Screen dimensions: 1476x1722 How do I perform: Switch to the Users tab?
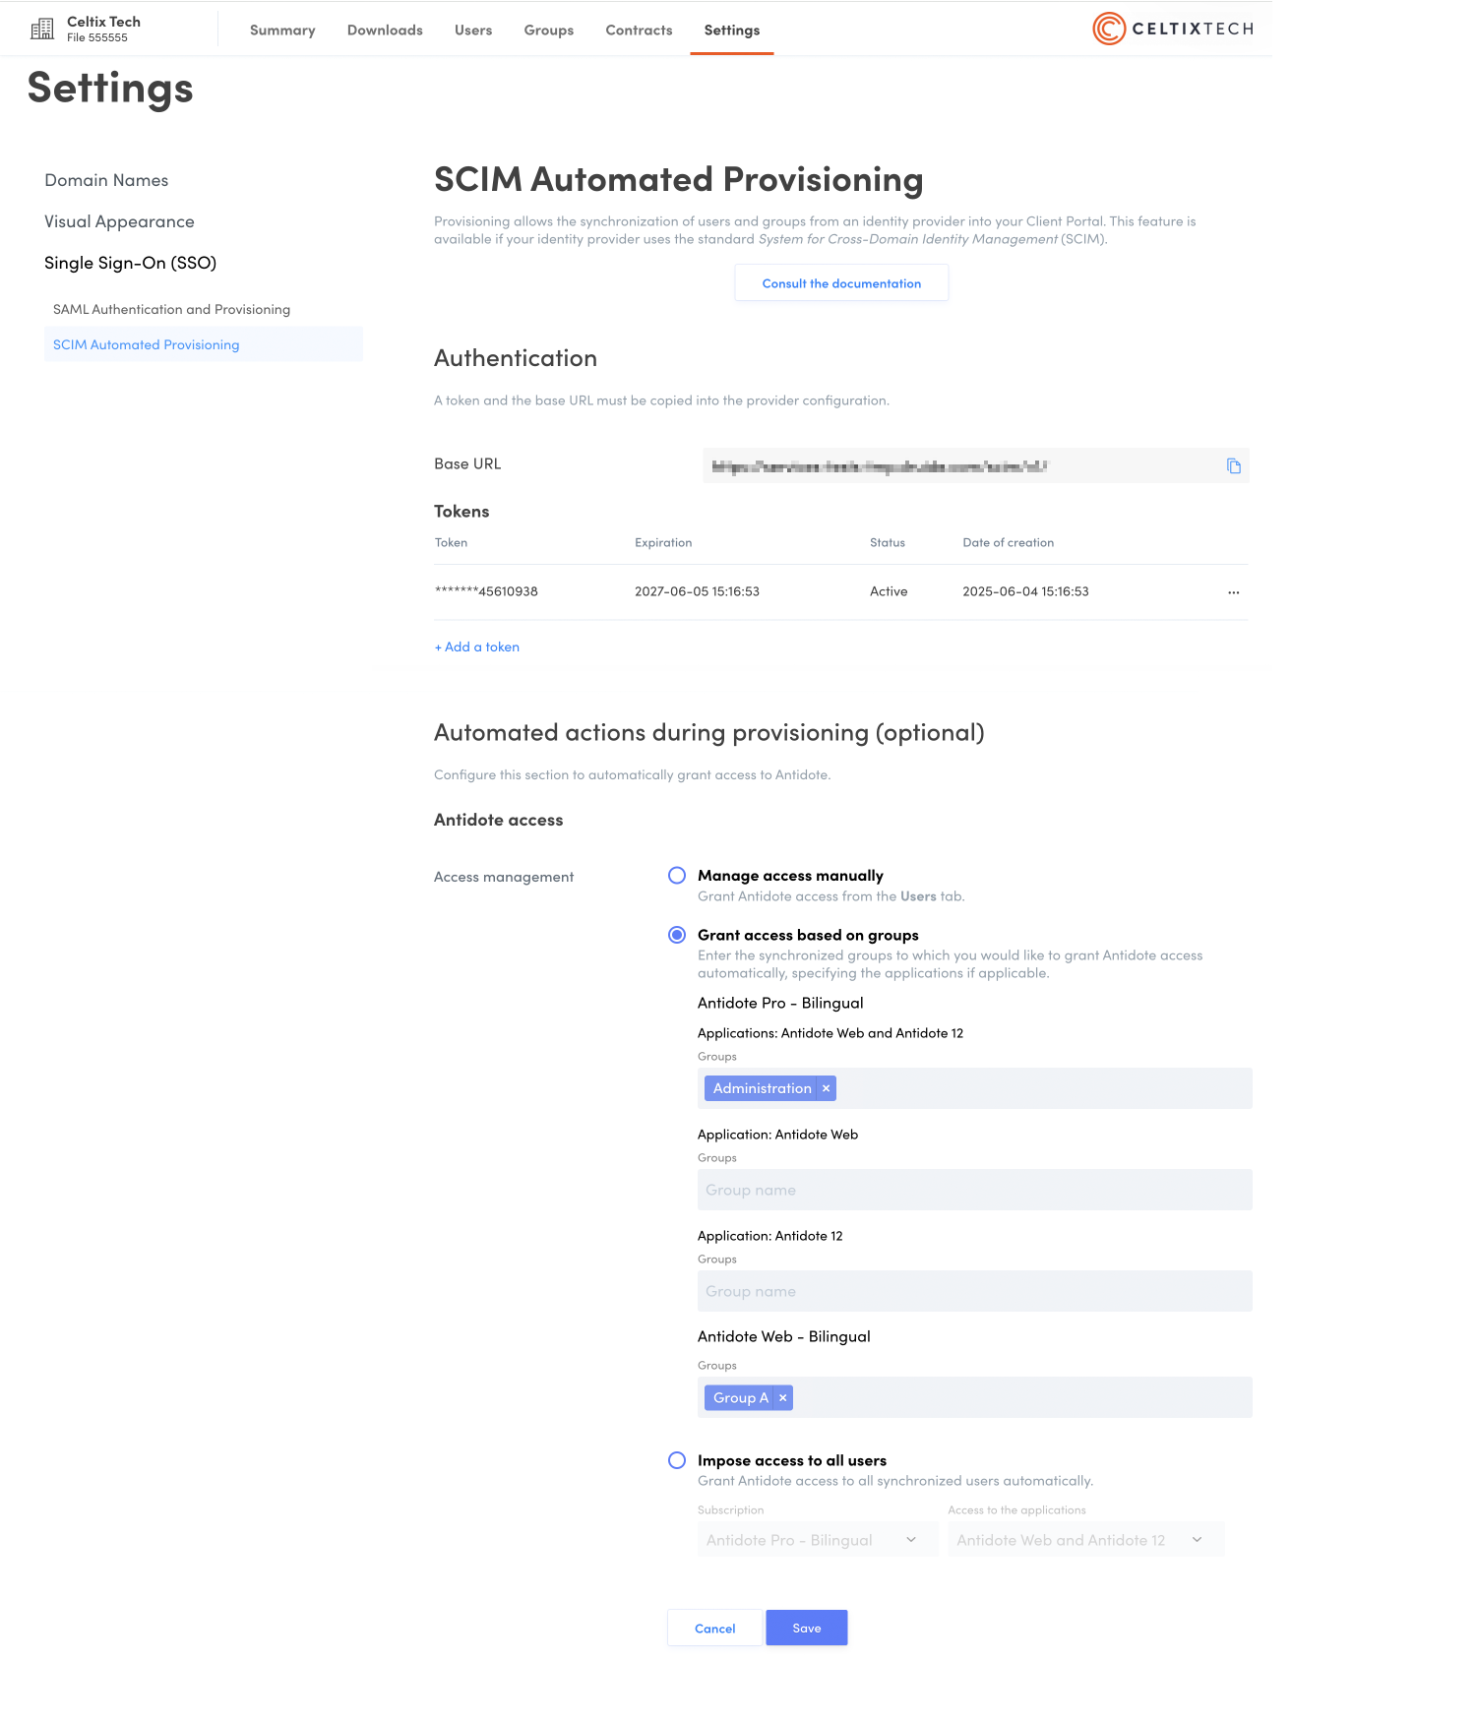[x=473, y=31]
